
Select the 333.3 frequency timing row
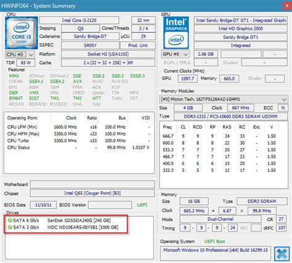223,171
